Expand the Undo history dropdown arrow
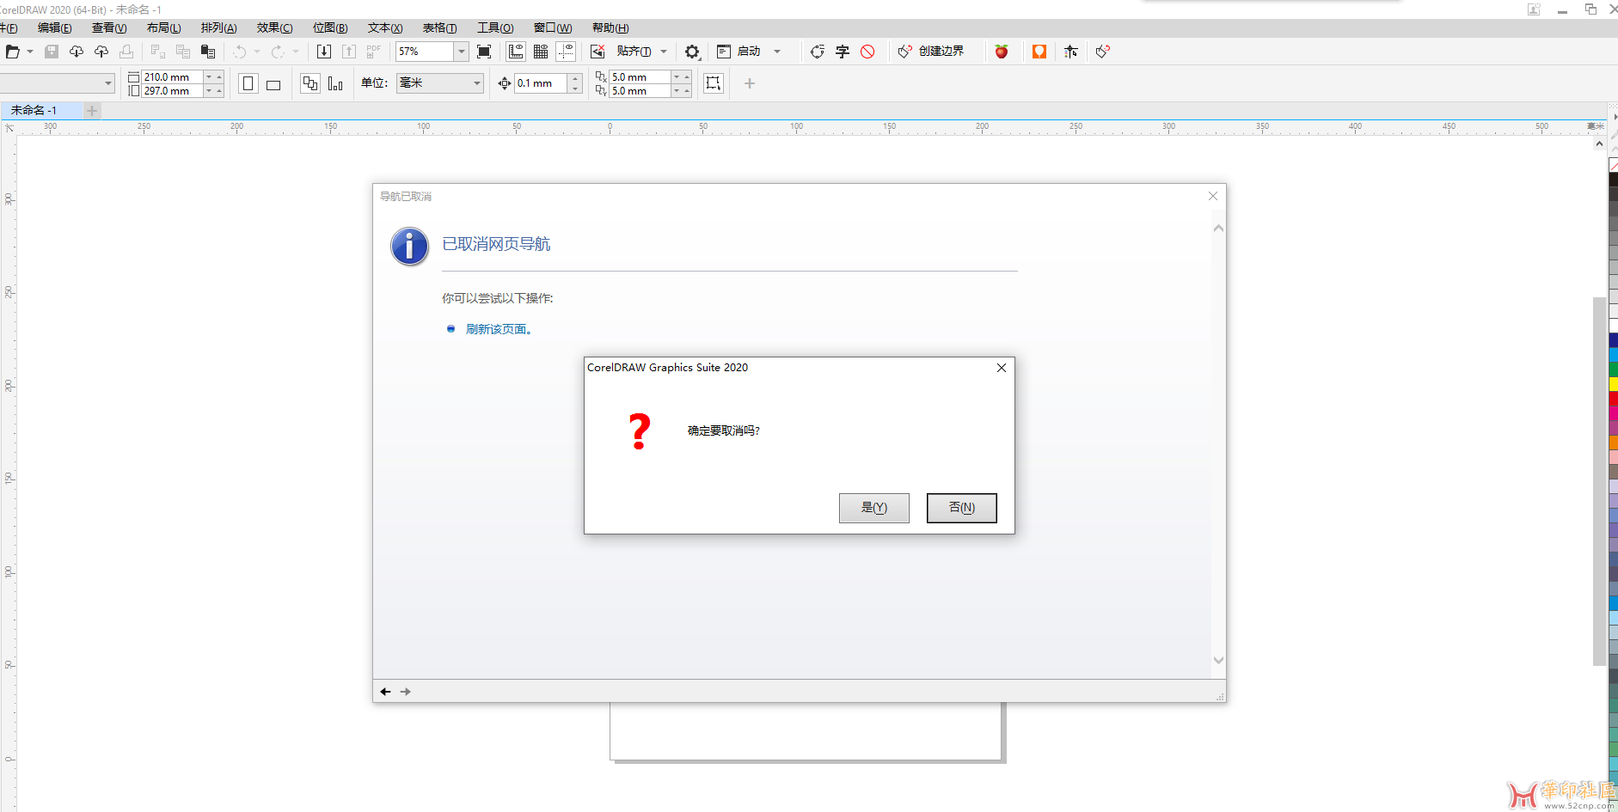The height and width of the screenshot is (812, 1618). 257,52
